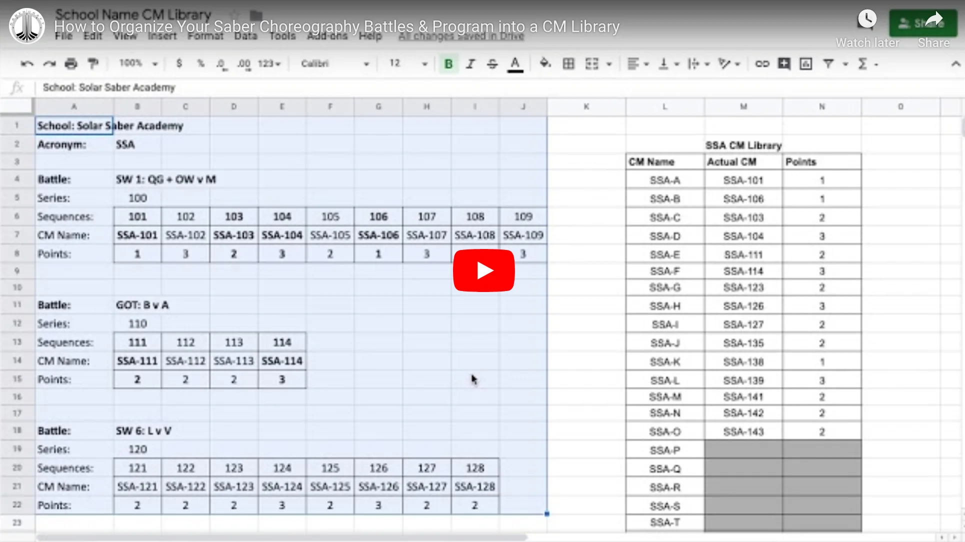The height and width of the screenshot is (542, 965).
Task: Open the Data menu
Action: [x=245, y=36]
